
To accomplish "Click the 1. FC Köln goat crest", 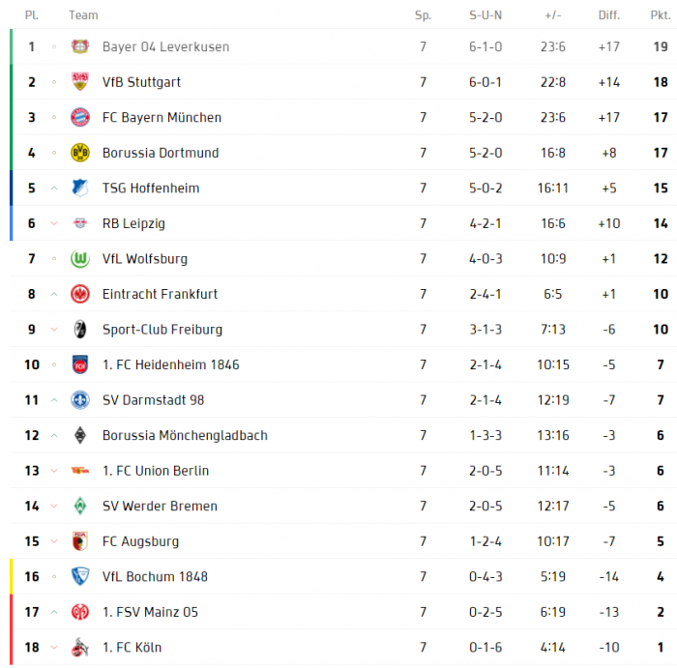I will point(80,648).
